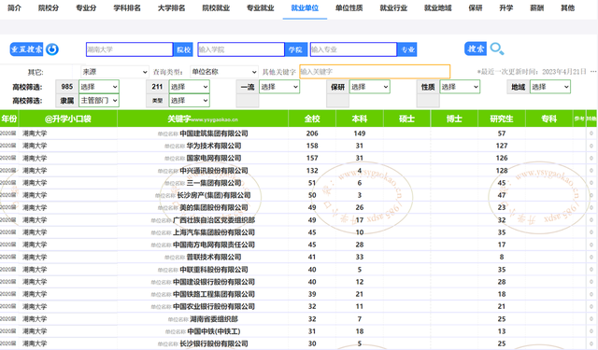This screenshot has width=598, height=350.
Task: Switch to the 单位性质 tab
Action: [349, 7]
